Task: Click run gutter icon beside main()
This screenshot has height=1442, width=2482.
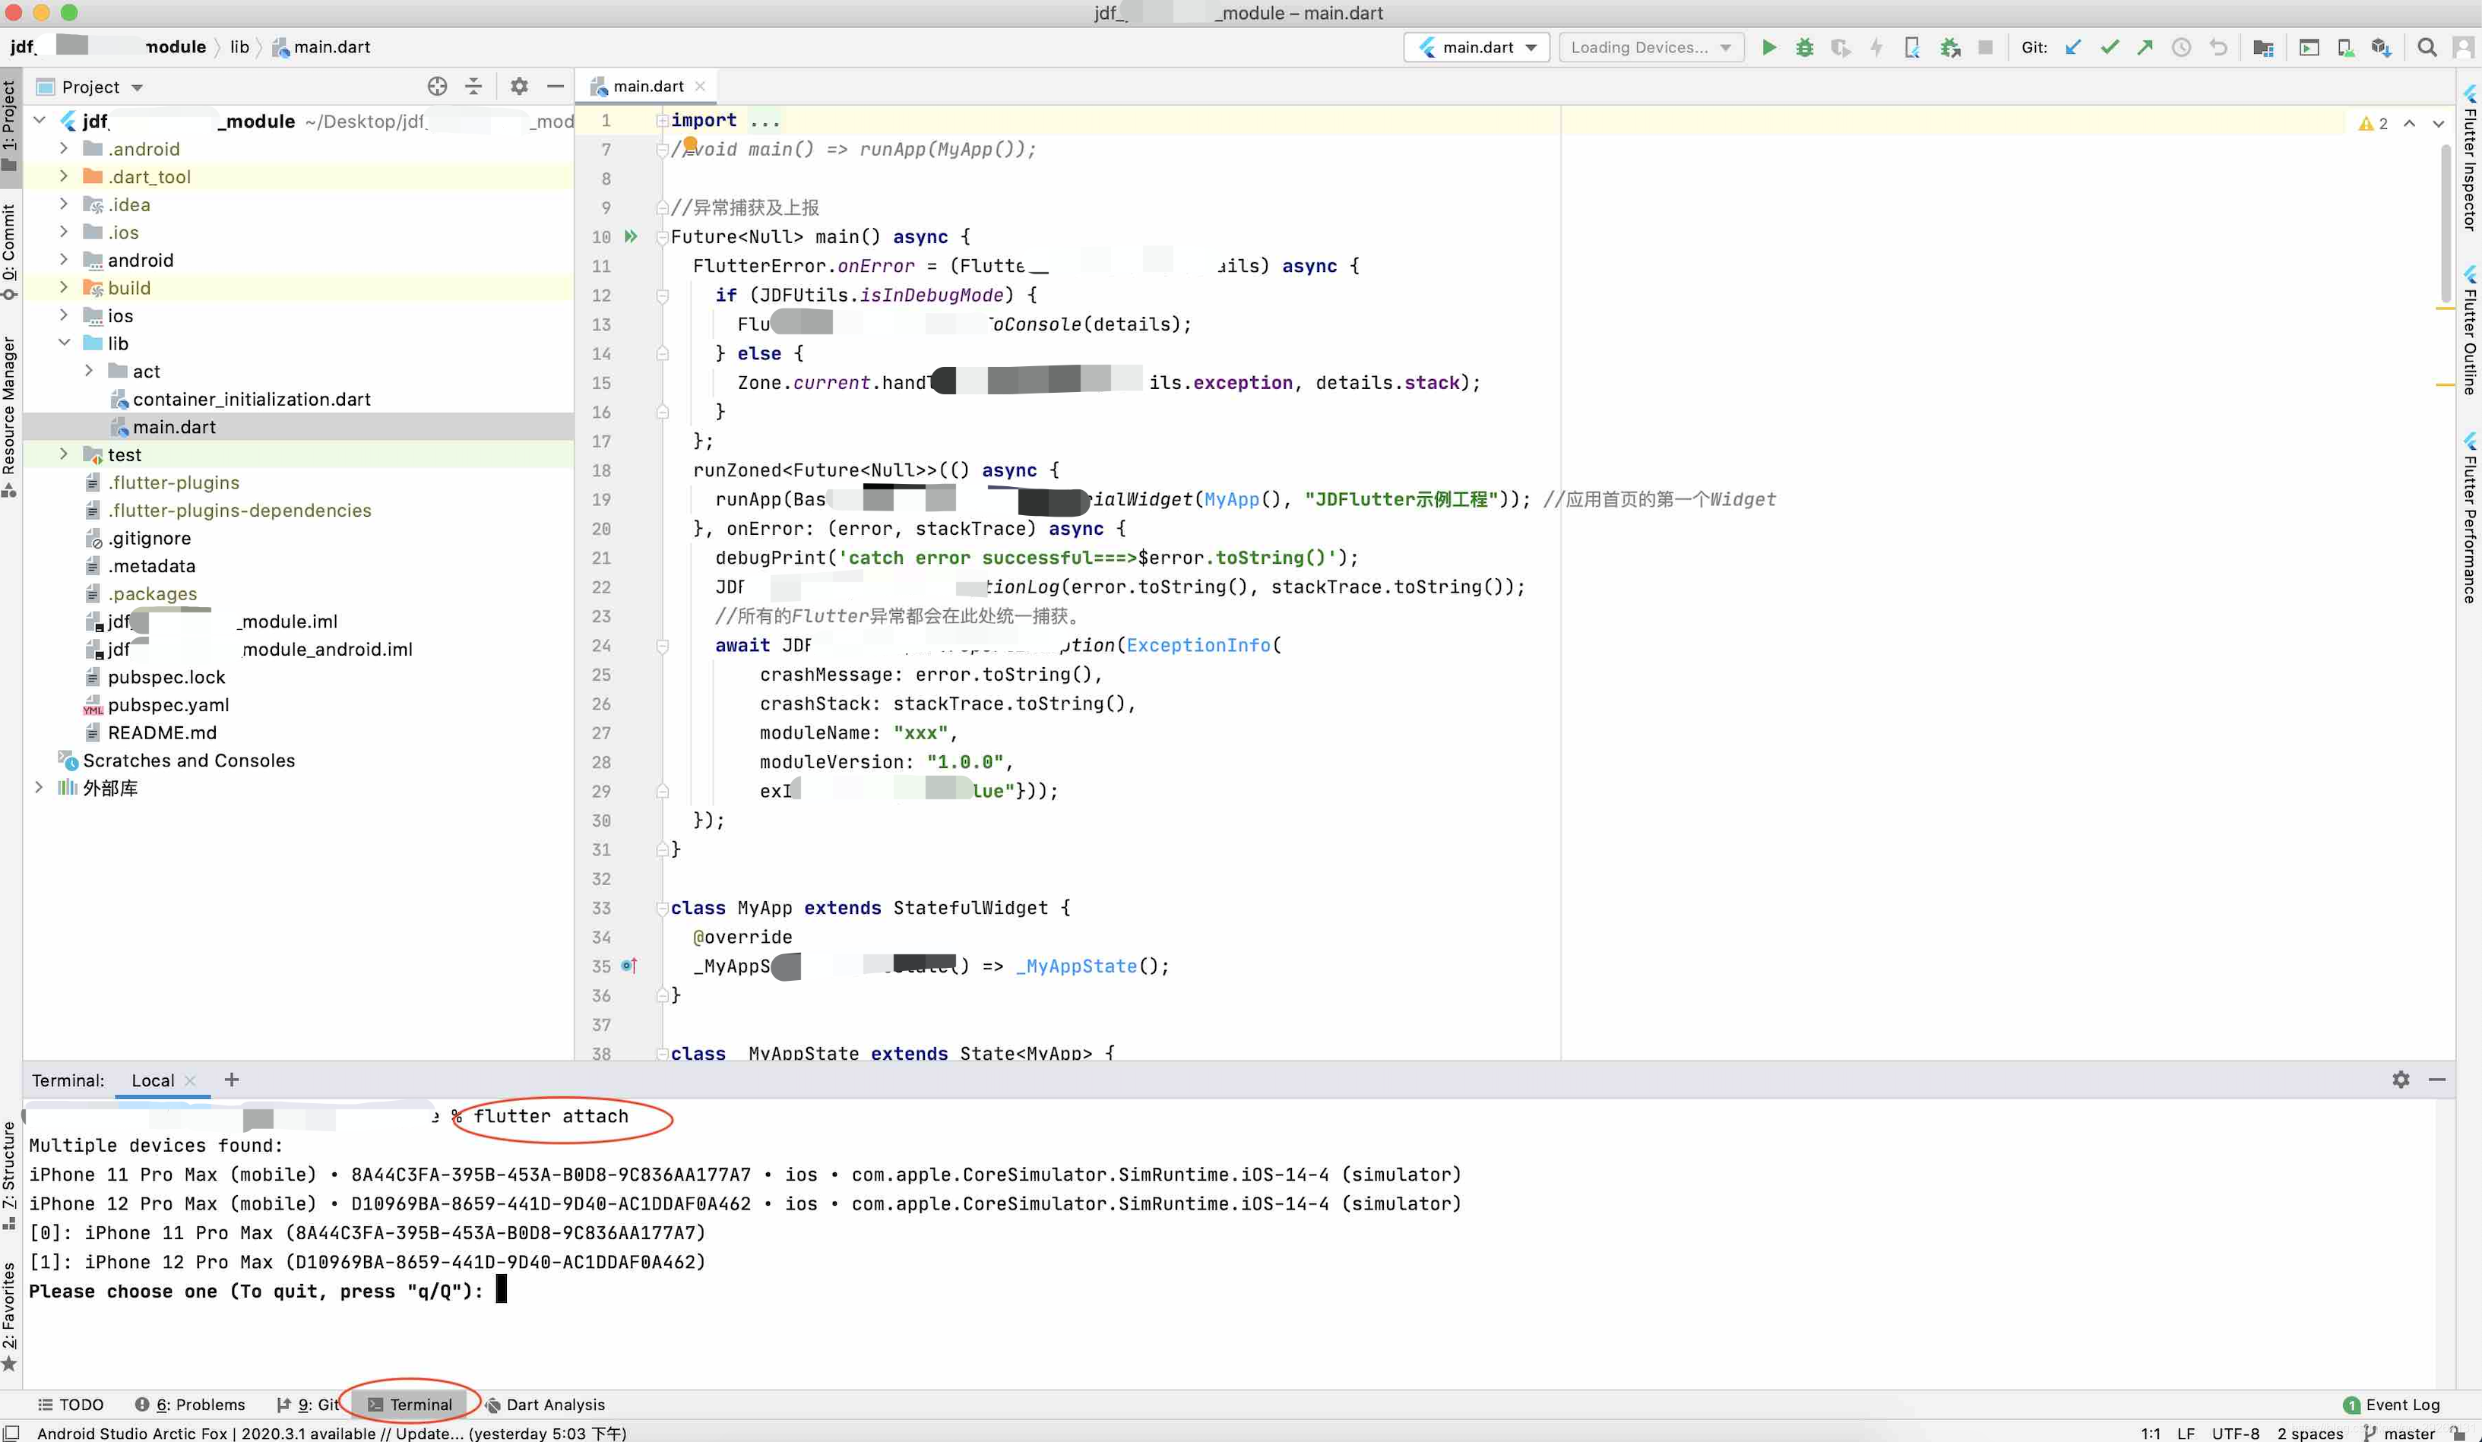Action: (x=632, y=236)
